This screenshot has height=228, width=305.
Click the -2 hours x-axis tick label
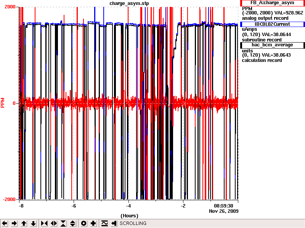[x=183, y=206]
